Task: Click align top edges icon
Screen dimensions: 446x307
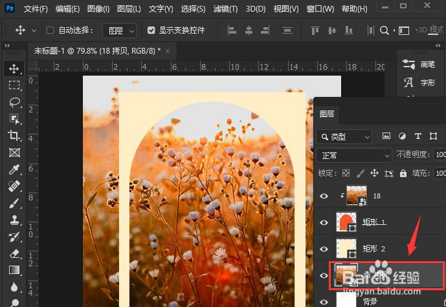Action: (315, 30)
